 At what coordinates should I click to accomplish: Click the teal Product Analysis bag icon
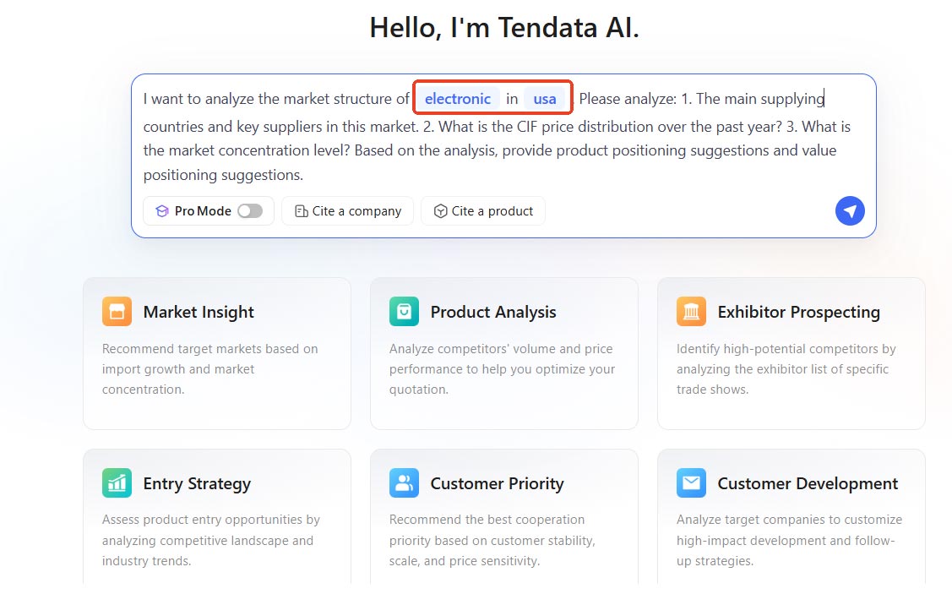coord(405,312)
